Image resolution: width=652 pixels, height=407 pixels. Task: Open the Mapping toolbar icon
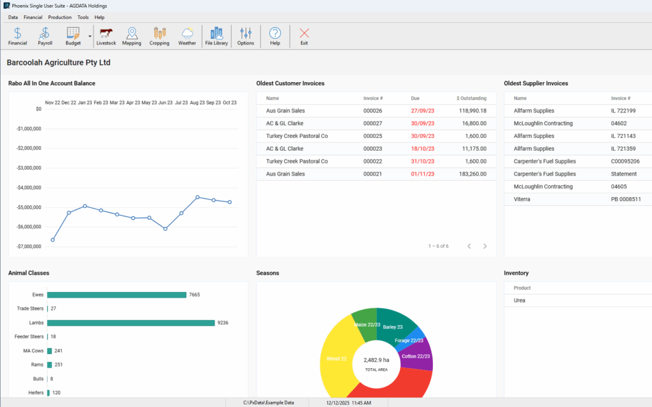click(132, 36)
